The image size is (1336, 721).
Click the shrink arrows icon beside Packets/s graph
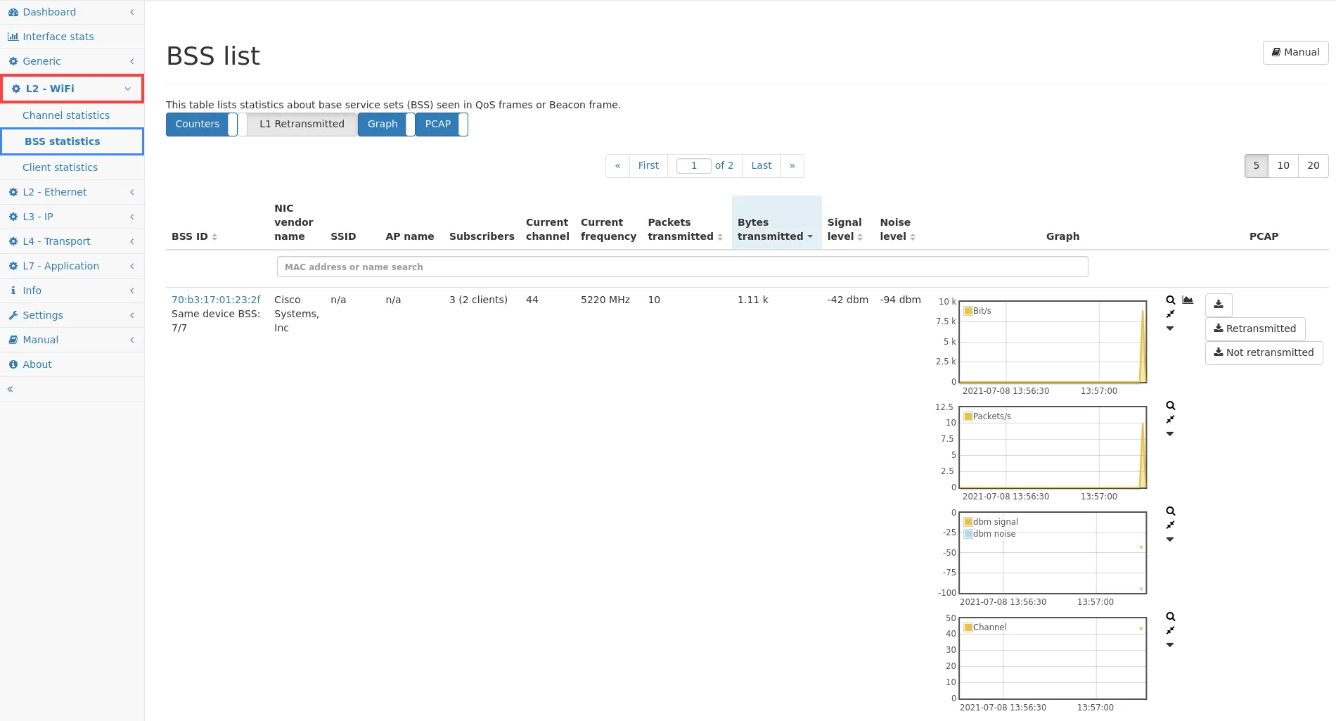pyautogui.click(x=1170, y=420)
